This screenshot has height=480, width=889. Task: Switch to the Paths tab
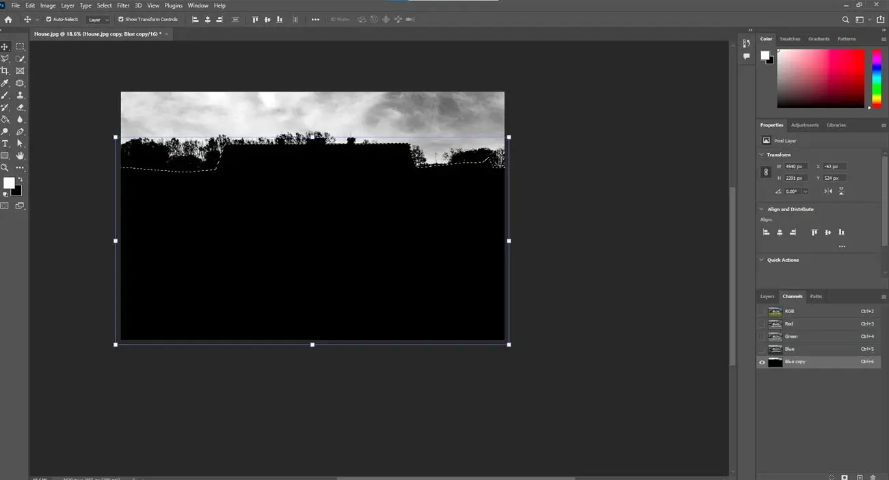pyautogui.click(x=816, y=296)
